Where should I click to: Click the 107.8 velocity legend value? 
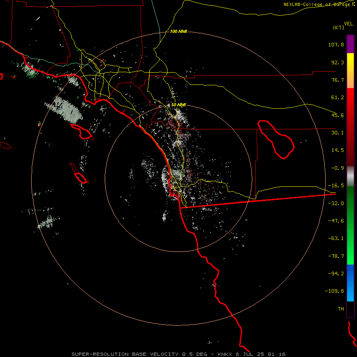(x=336, y=44)
